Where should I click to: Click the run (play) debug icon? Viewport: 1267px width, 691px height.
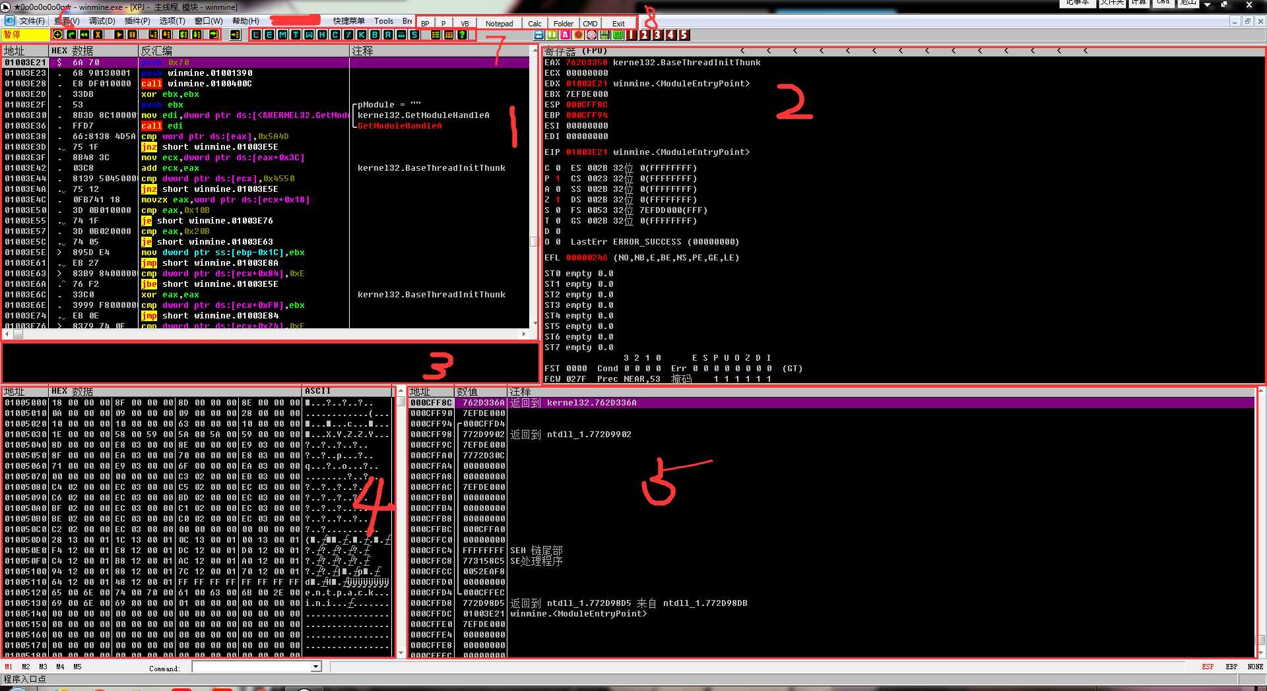coord(119,35)
